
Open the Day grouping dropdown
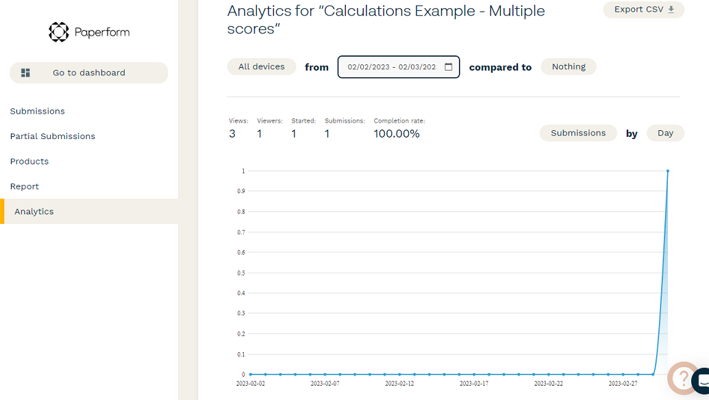coord(665,133)
